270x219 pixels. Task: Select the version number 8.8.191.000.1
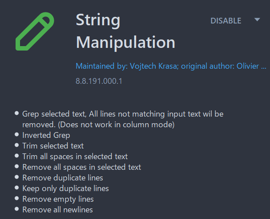coord(99,82)
